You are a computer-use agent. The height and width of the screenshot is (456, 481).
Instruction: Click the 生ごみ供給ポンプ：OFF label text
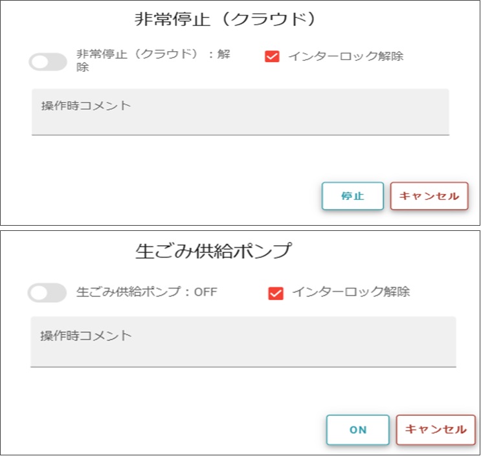coord(146,292)
